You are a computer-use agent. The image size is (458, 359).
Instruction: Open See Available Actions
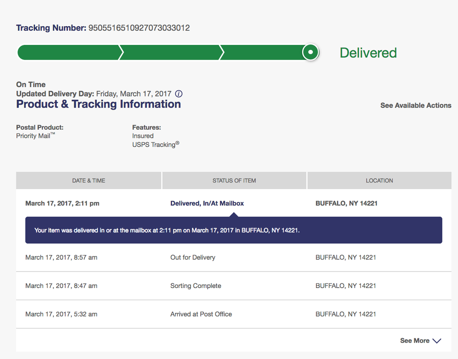(x=416, y=105)
